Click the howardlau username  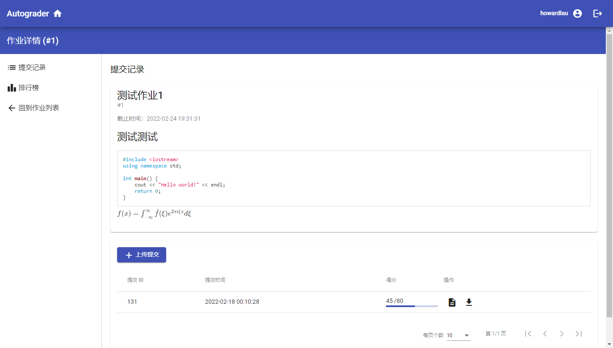(x=554, y=13)
